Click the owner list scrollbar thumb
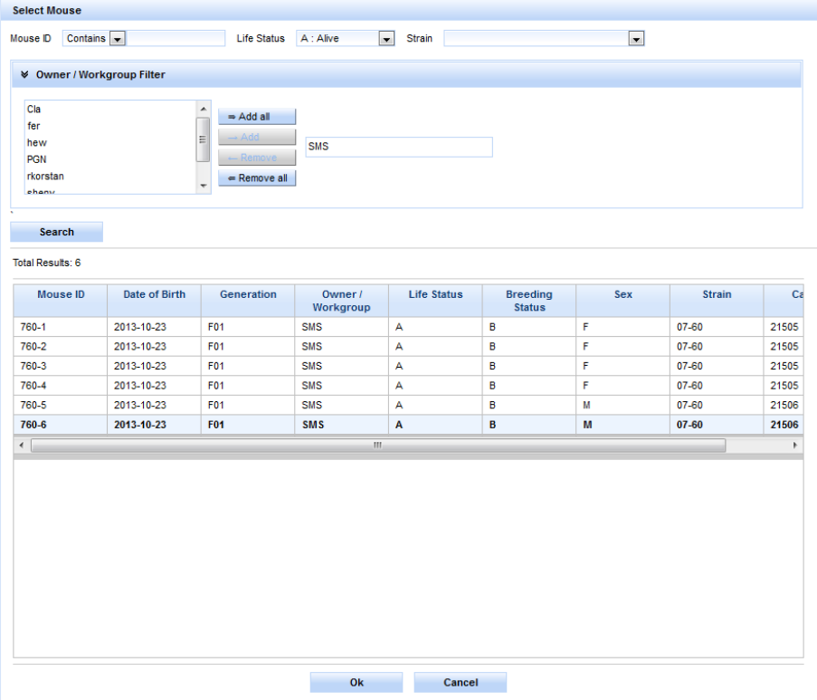The image size is (817, 700). coord(203,139)
